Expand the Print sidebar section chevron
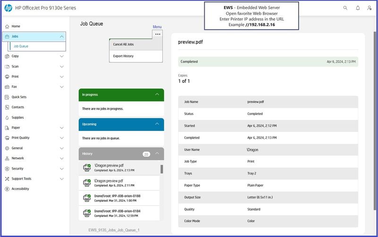 pyautogui.click(x=62, y=77)
